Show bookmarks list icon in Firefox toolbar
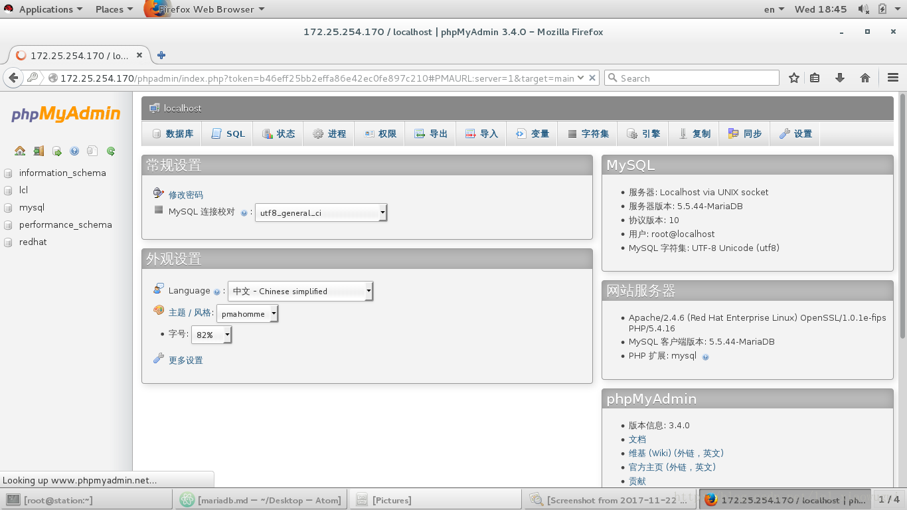This screenshot has height=510, width=907. coord(815,78)
